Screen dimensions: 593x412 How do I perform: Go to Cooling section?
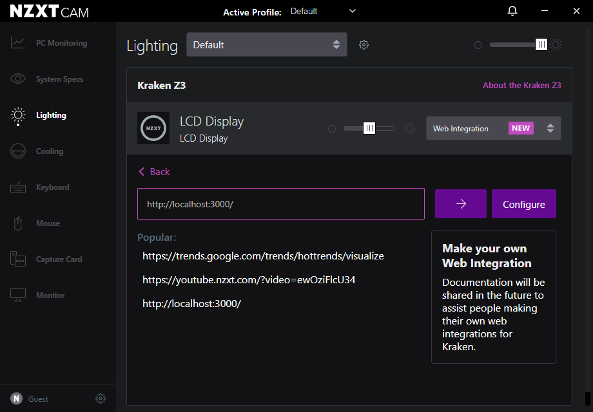[50, 151]
